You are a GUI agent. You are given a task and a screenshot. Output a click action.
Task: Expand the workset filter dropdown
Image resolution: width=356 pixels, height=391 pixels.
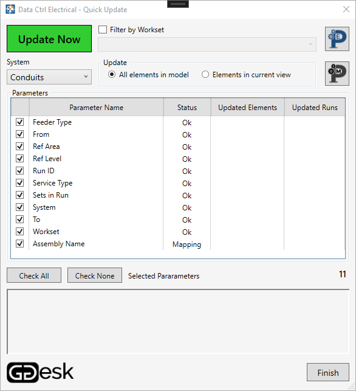(x=207, y=44)
